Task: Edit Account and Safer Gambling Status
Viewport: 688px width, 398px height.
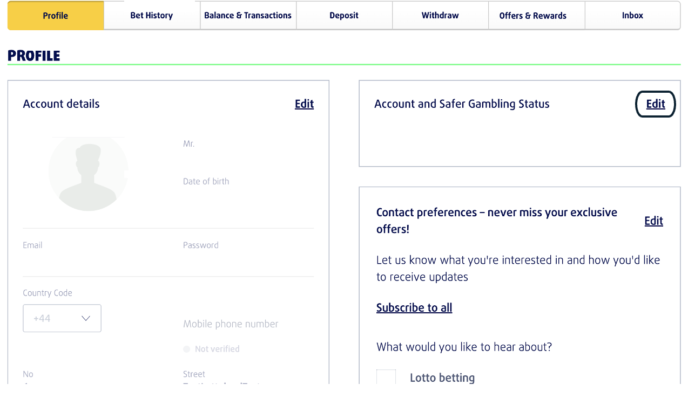Action: pos(656,104)
